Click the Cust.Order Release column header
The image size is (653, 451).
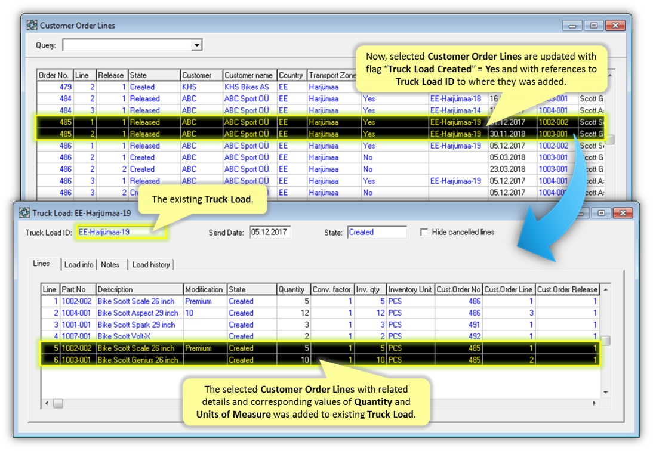567,289
